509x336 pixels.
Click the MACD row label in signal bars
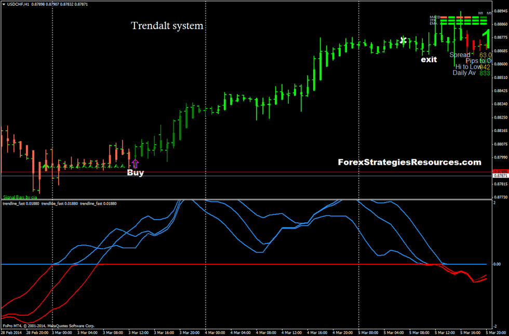pos(435,17)
